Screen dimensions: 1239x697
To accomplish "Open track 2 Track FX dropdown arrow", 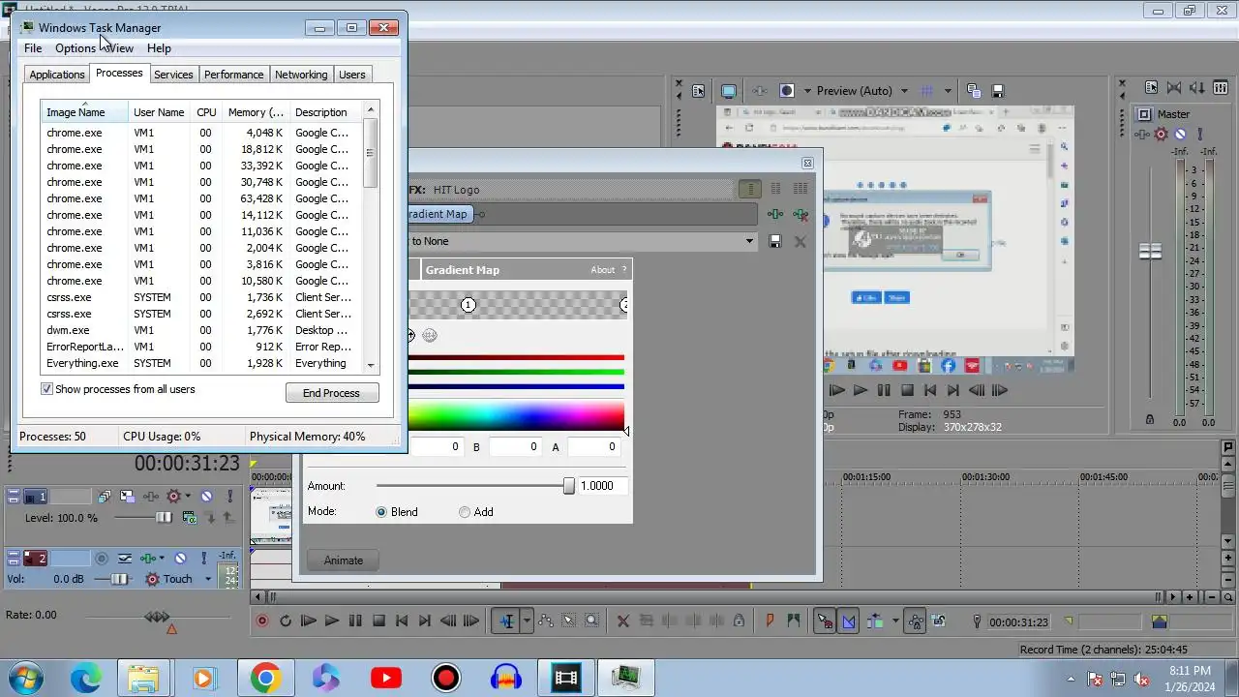I will 161,559.
